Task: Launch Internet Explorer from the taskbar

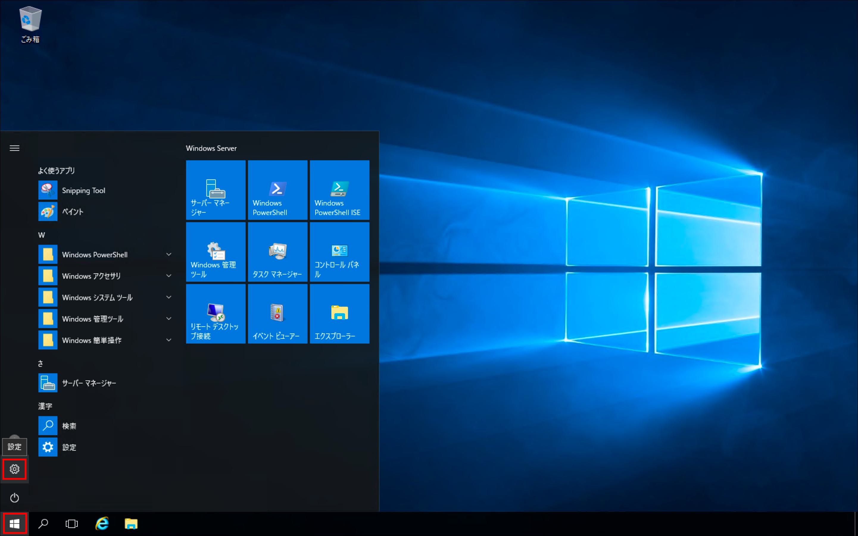Action: point(102,524)
